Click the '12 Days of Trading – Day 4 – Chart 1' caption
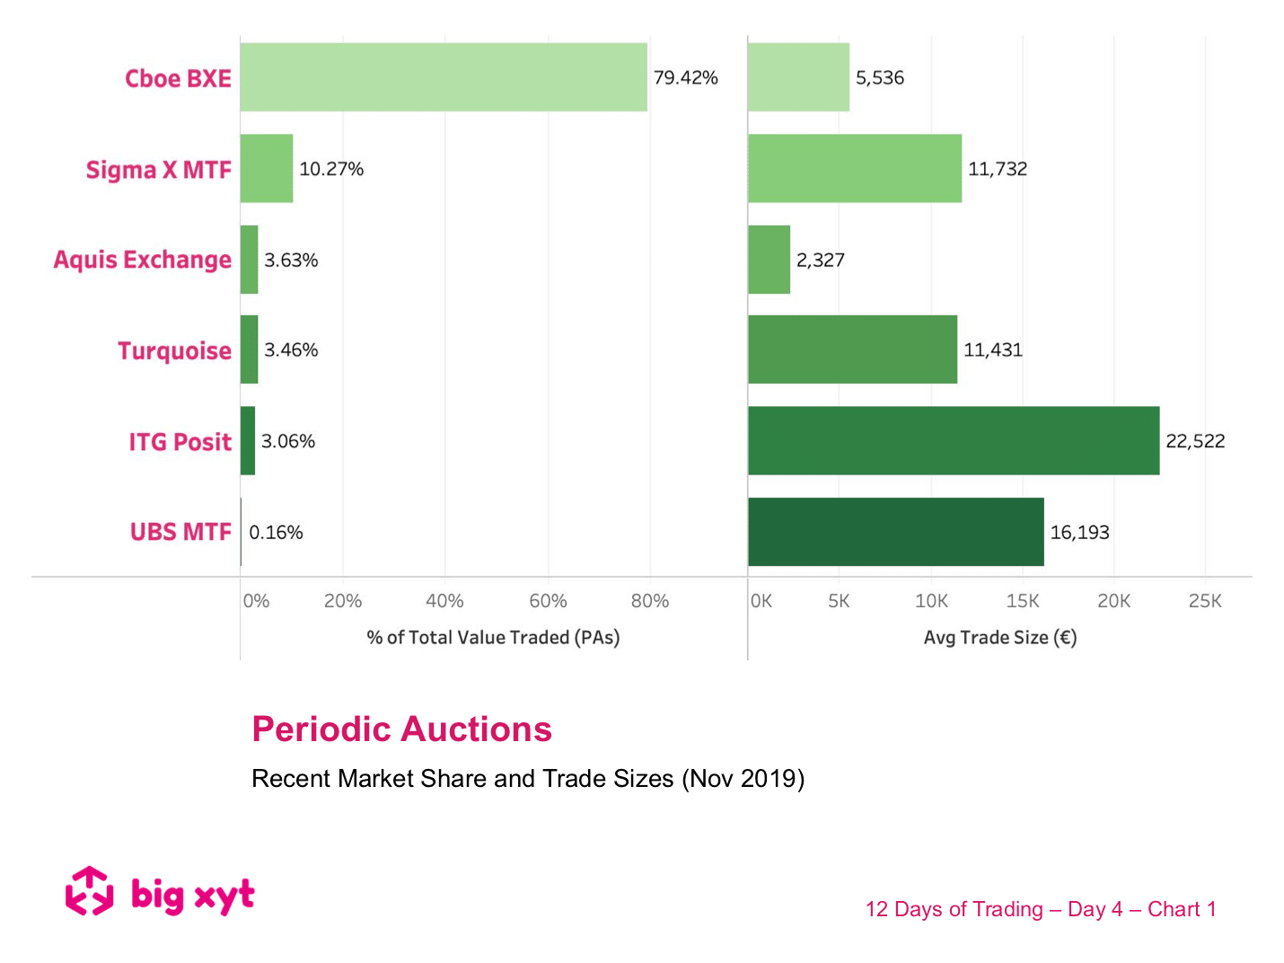This screenshot has height=963, width=1284. pyautogui.click(x=1041, y=909)
